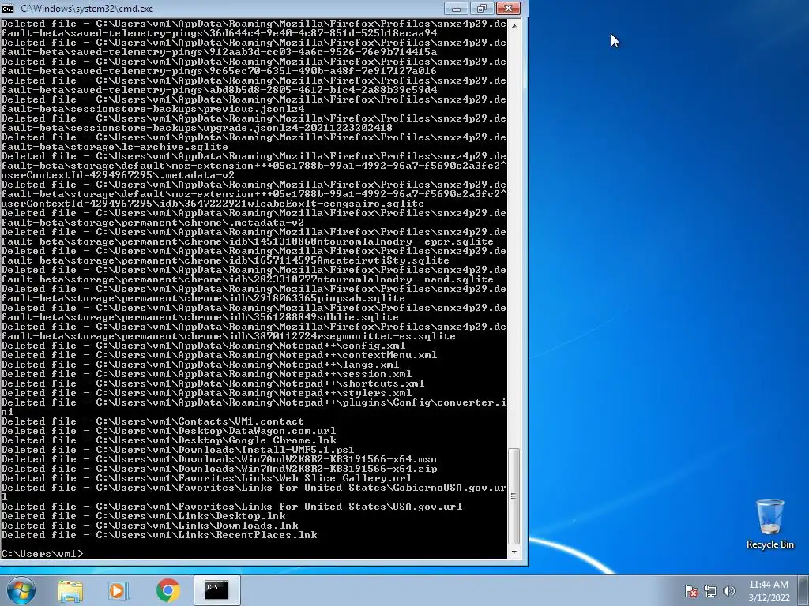Click the line deleting Links\Desktop.lnk
This screenshot has width=809, height=606.
pyautogui.click(x=144, y=516)
